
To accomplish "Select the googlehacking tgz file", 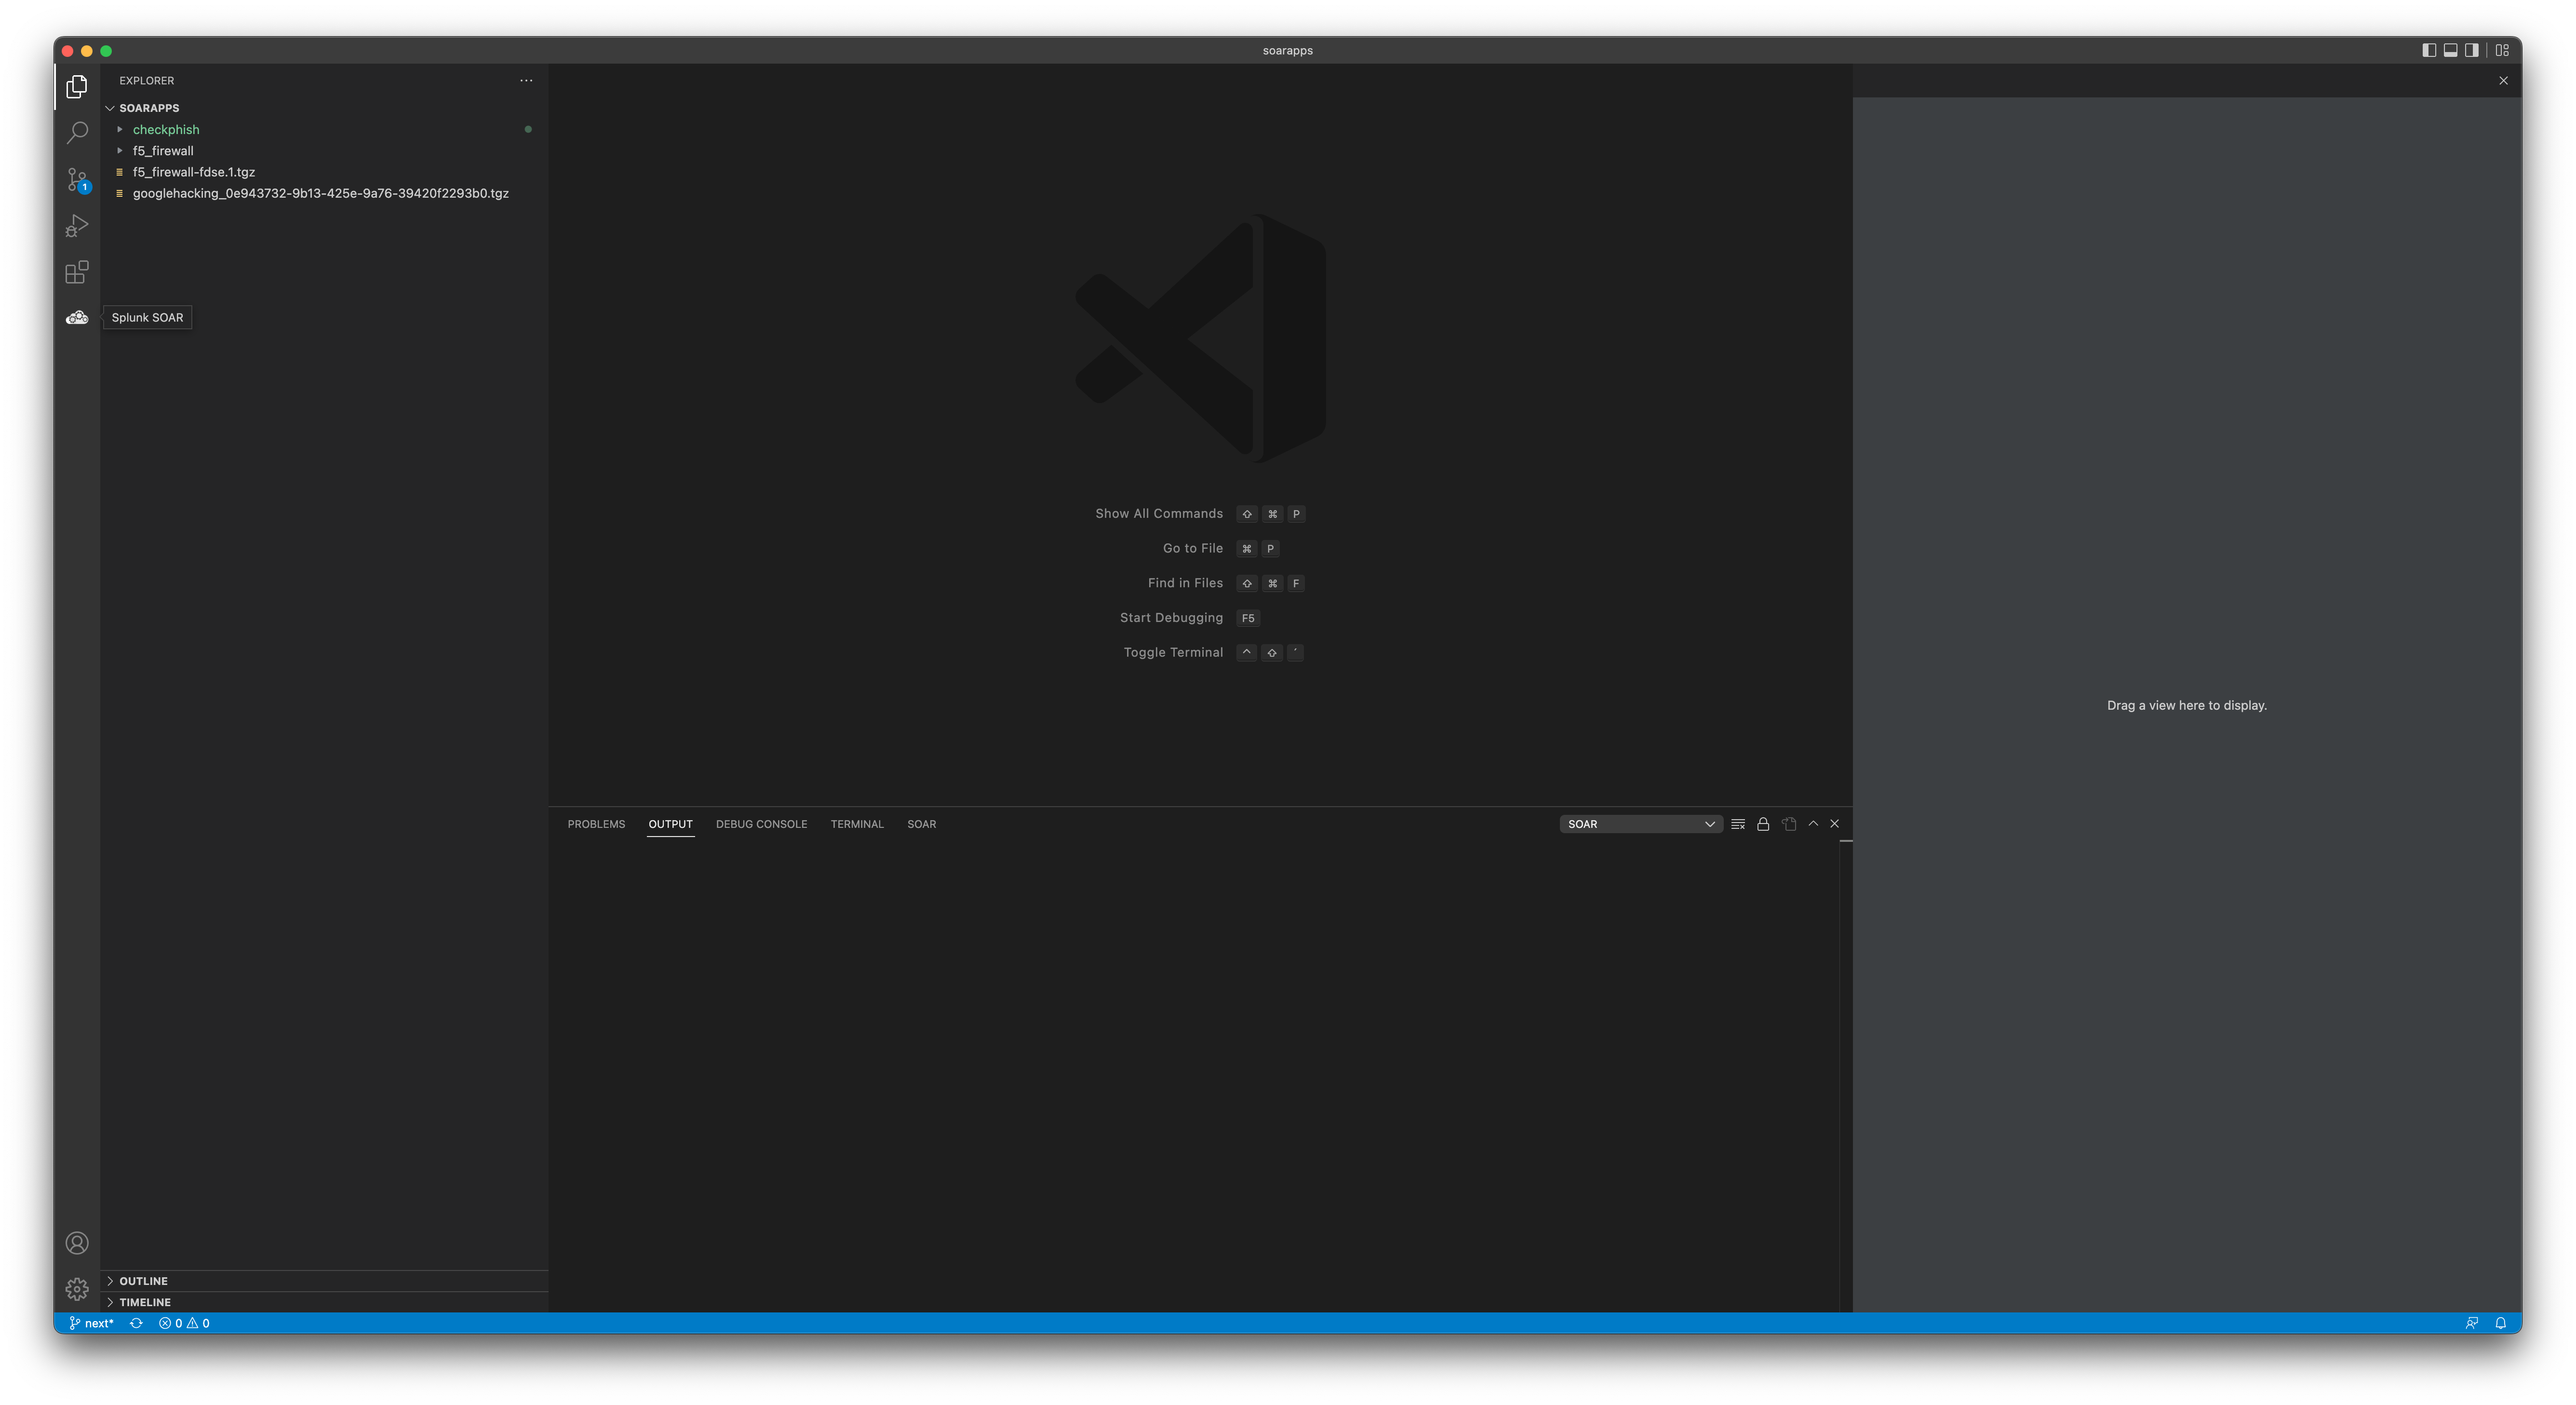I will (x=324, y=193).
